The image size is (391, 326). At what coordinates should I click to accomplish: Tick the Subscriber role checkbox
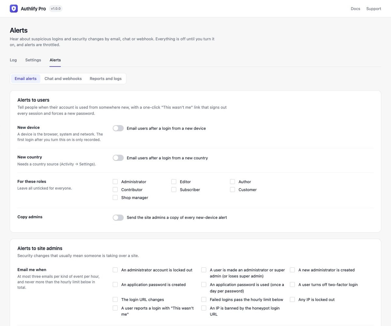tap(174, 190)
